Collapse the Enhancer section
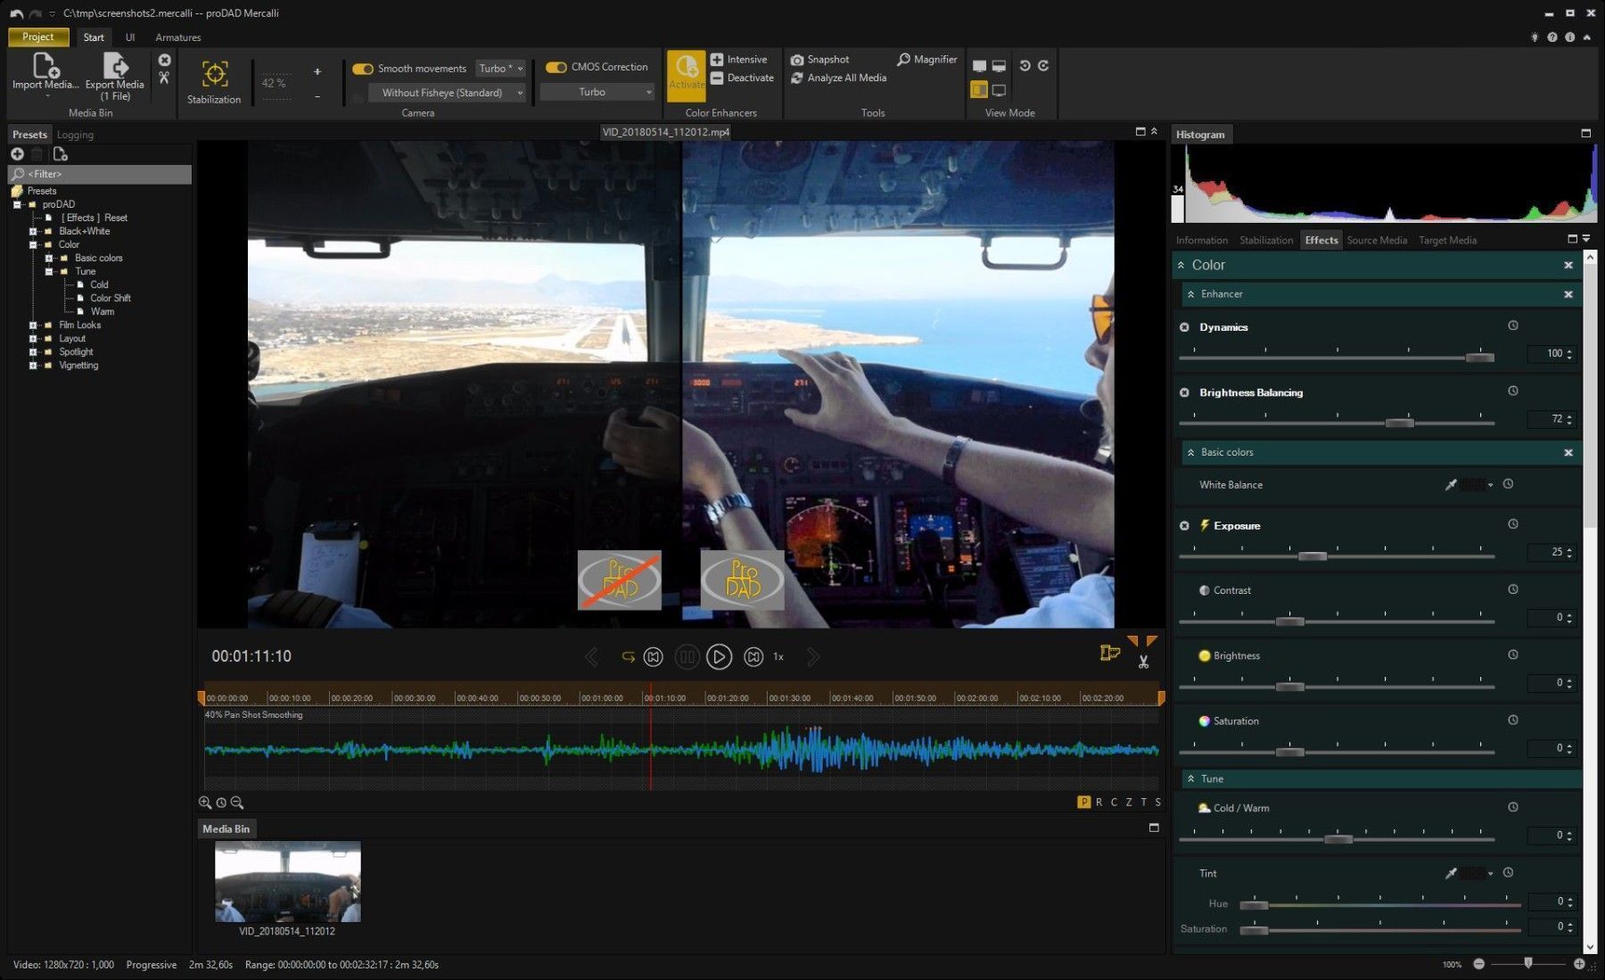This screenshot has height=980, width=1605. click(1190, 294)
